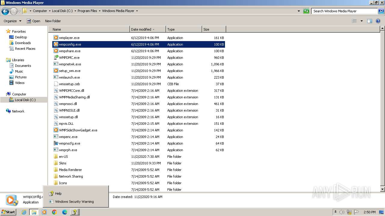Expand the Local Disk (C:) breadcrumb arrow
This screenshot has width=385, height=216.
point(75,11)
